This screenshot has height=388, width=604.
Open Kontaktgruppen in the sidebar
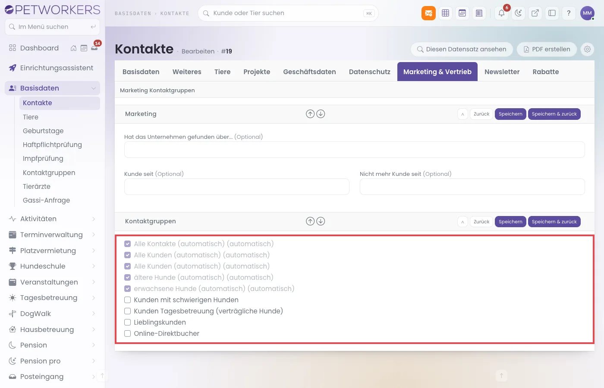click(49, 172)
